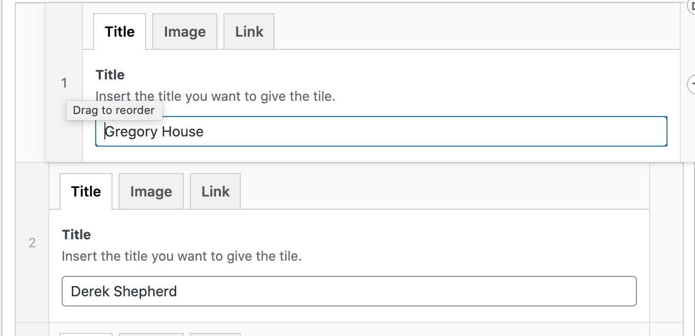Switch to the Image tab in row 1
Image resolution: width=695 pixels, height=336 pixels.
click(x=185, y=32)
